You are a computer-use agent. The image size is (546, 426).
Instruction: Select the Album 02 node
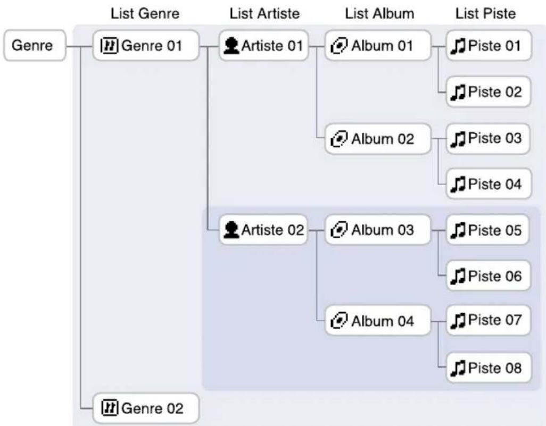(x=377, y=138)
